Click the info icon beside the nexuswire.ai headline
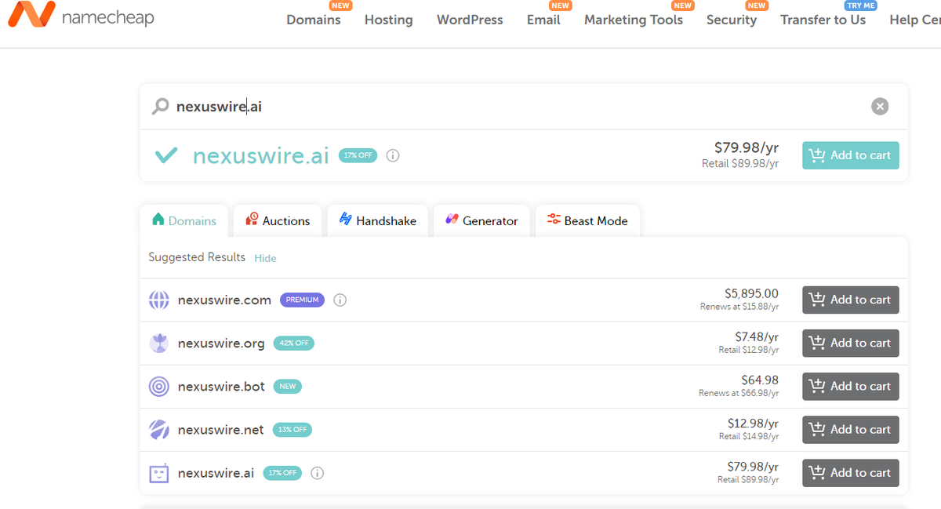Screen dimensions: 941x509 coord(393,155)
